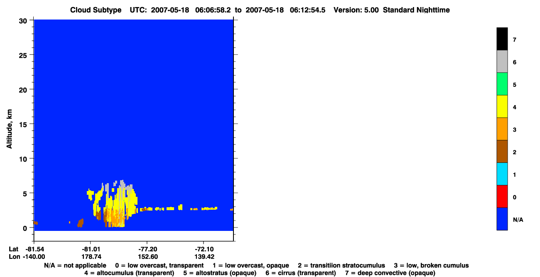
Task: Click legend text '2 = transitiion stratocumulus'
Action: 341,265
